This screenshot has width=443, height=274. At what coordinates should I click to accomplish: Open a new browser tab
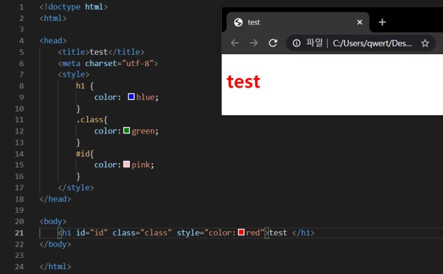pos(382,22)
